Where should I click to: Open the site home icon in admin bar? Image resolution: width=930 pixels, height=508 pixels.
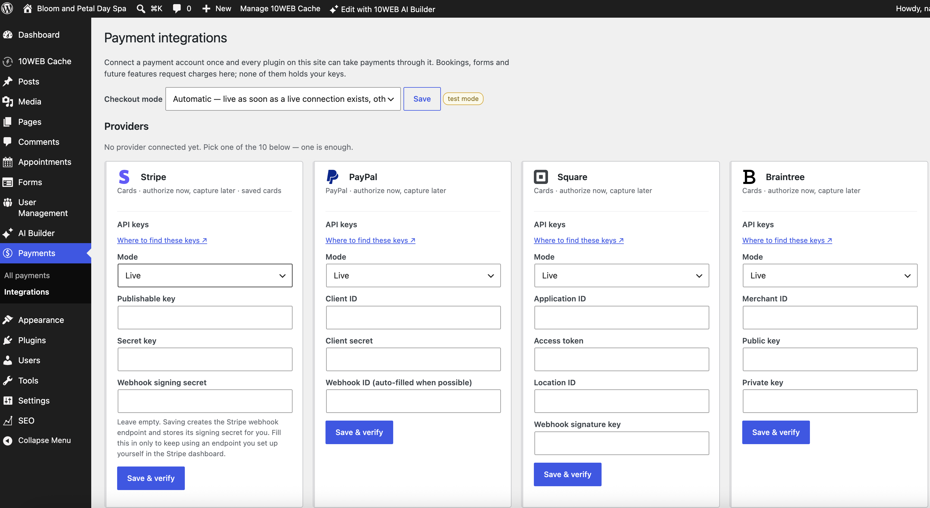pyautogui.click(x=28, y=8)
